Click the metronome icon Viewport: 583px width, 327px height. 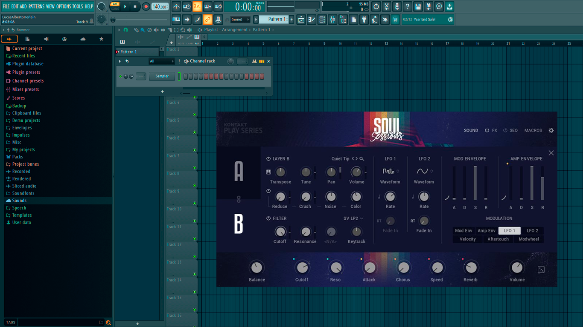coord(176,6)
